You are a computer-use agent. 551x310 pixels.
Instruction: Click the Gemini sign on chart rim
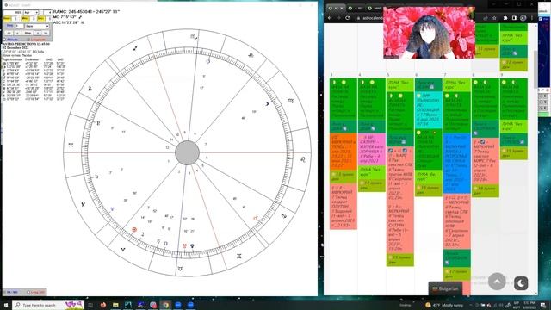(239, 257)
